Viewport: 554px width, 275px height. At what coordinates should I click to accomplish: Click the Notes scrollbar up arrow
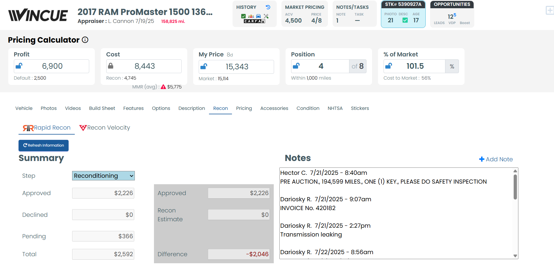[515, 171]
